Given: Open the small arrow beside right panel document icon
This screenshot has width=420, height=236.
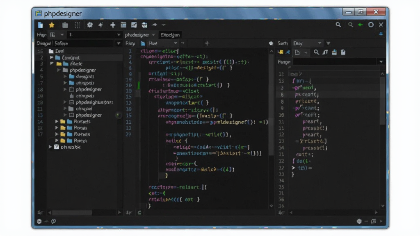Looking at the screenshot, I should [x=306, y=53].
